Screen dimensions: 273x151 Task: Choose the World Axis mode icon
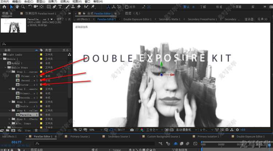pyautogui.click(x=114, y=7)
